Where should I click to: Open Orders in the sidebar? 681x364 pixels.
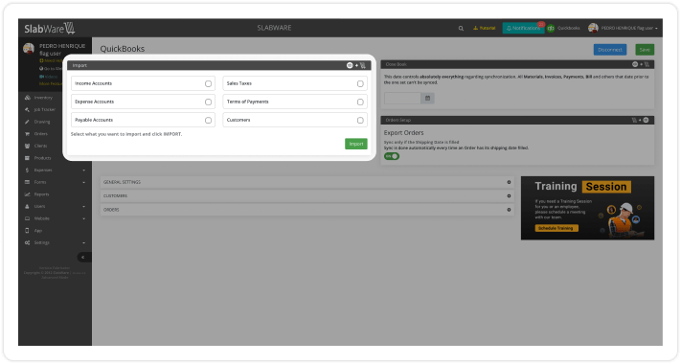click(41, 134)
